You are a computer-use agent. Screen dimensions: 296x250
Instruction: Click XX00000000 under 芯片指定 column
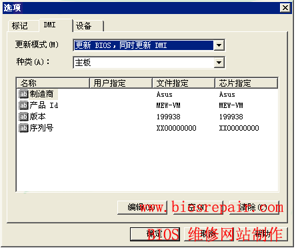239,128
